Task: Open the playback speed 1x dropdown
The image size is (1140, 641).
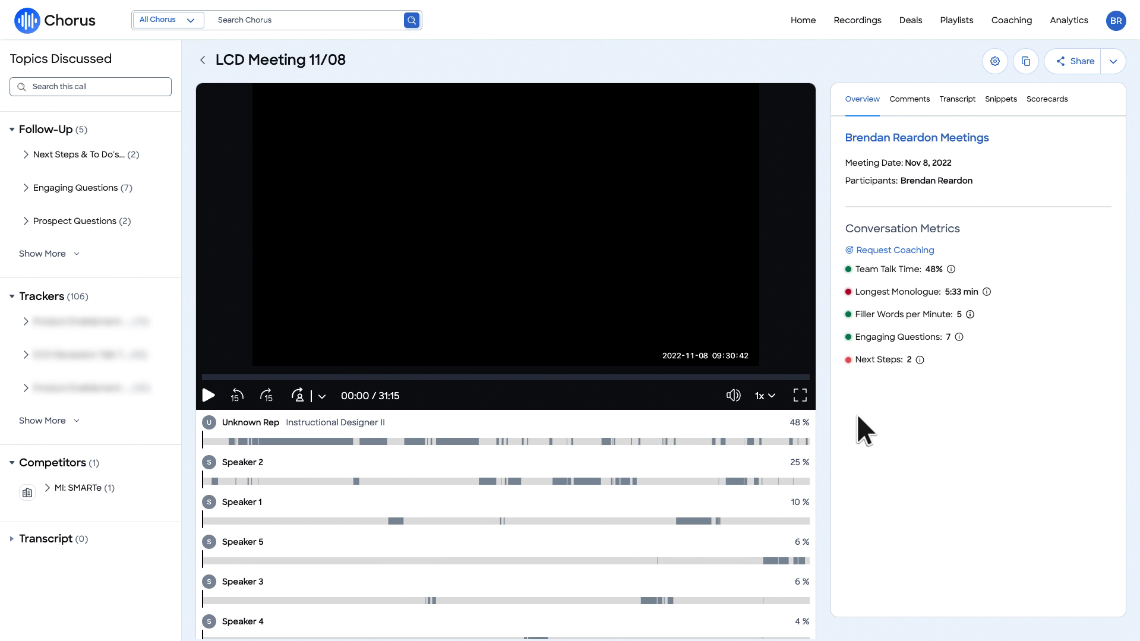Action: point(765,396)
